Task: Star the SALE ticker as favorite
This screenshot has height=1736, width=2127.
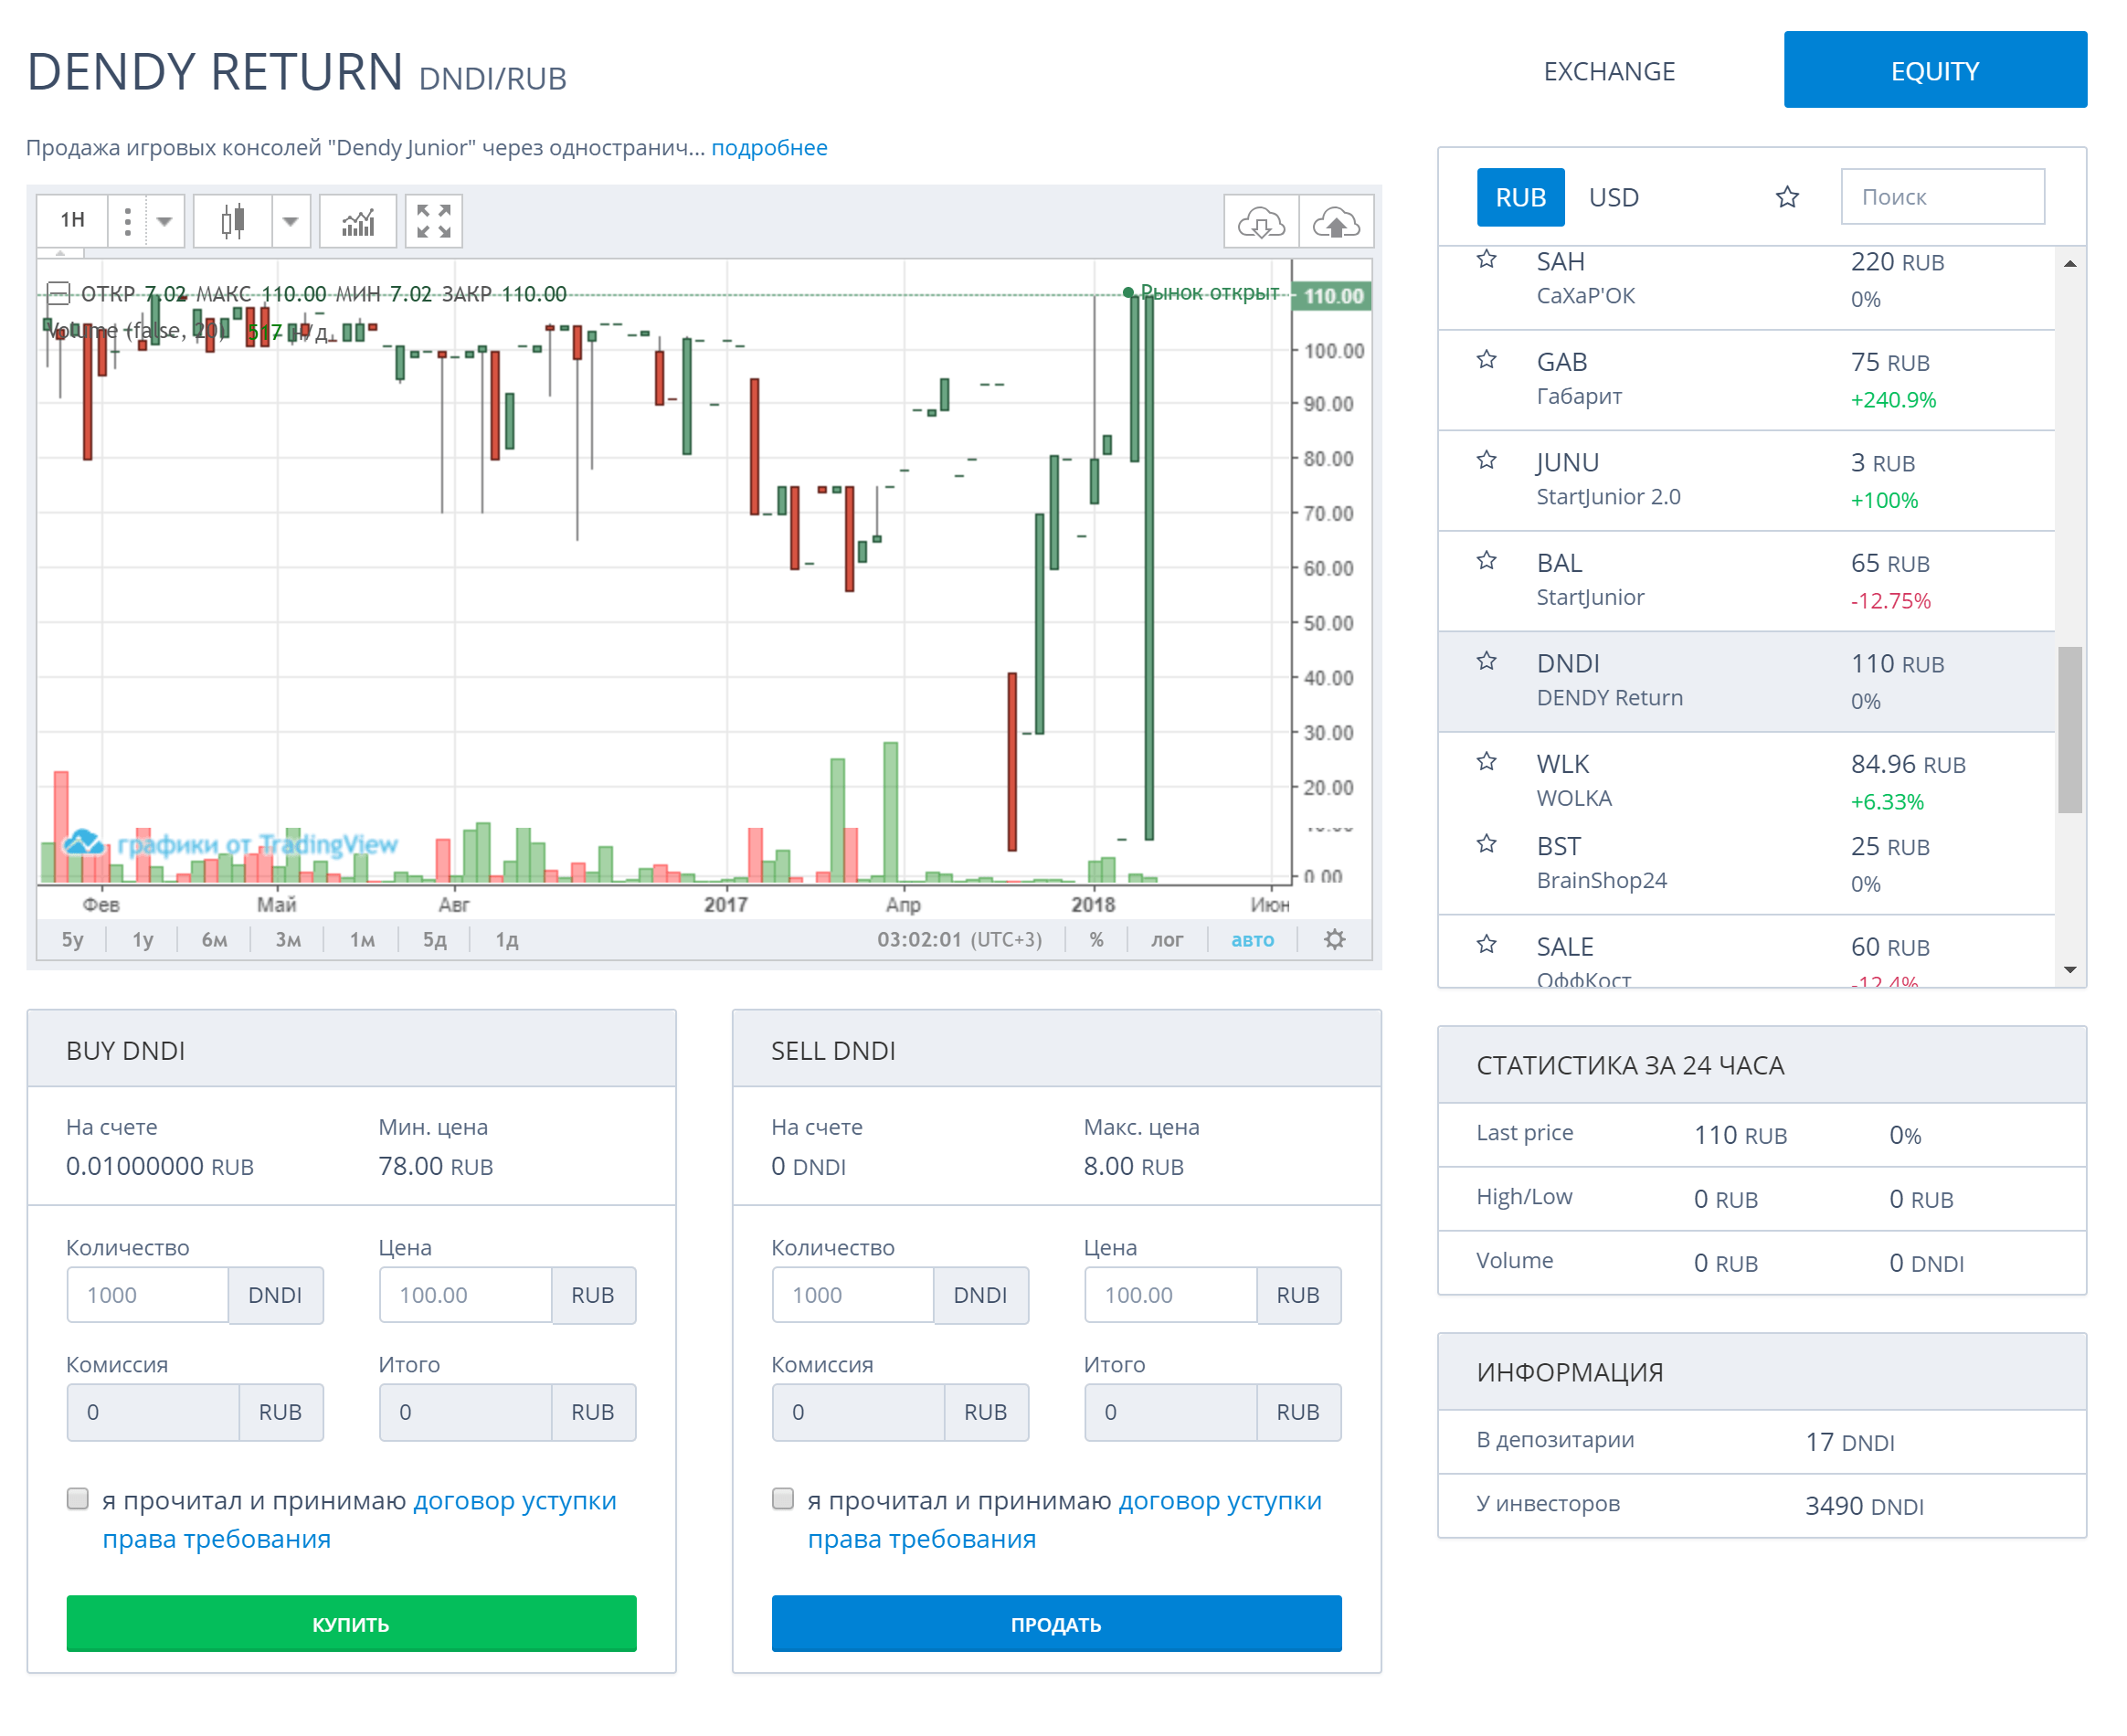Action: pos(1488,944)
